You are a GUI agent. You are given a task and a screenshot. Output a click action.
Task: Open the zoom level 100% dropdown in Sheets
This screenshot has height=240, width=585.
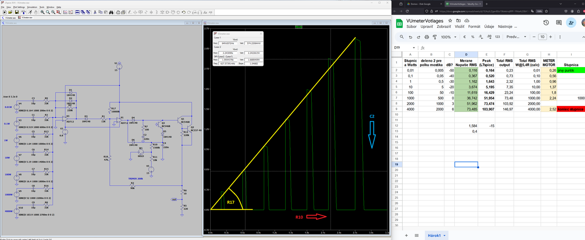click(x=449, y=37)
